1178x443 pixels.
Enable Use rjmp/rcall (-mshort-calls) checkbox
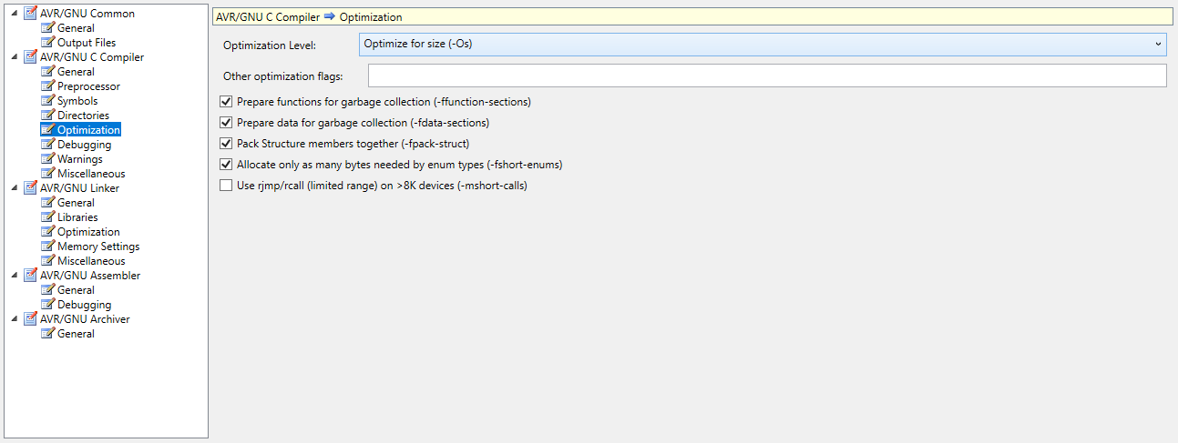(227, 186)
